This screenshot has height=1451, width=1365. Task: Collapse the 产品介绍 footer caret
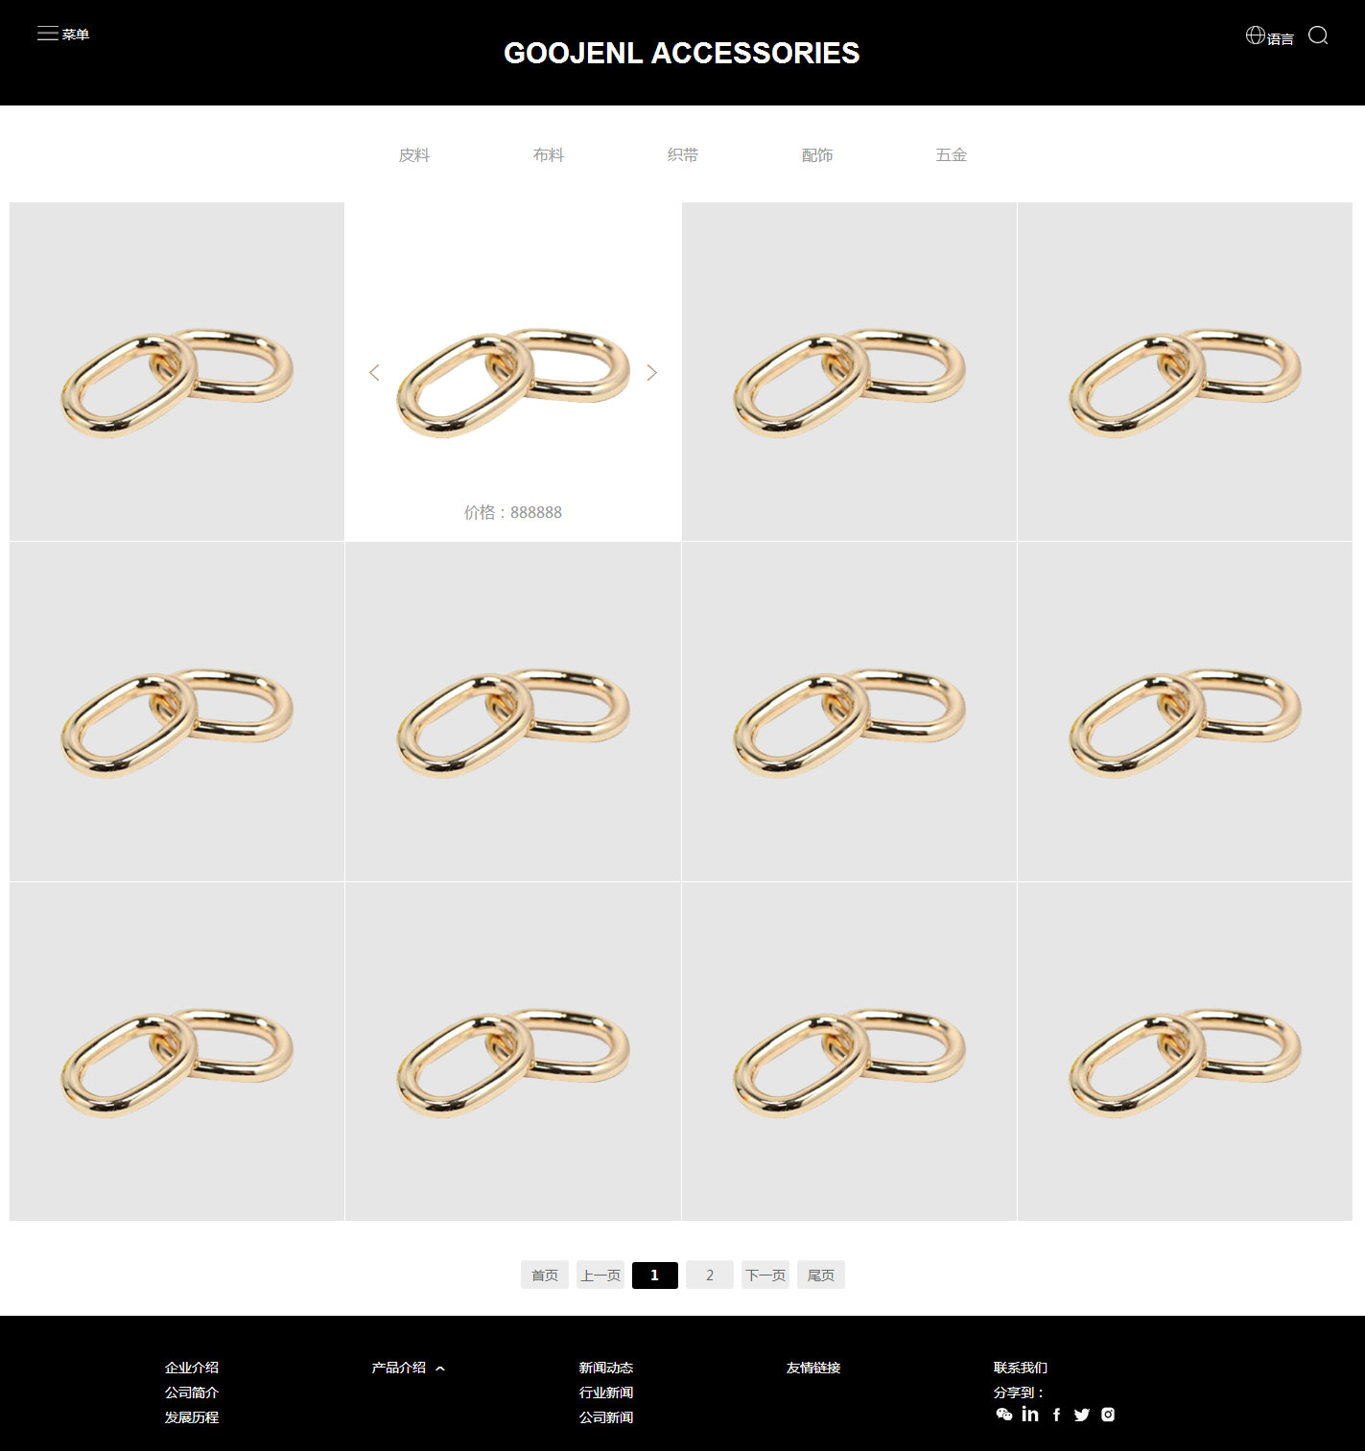pyautogui.click(x=440, y=1369)
